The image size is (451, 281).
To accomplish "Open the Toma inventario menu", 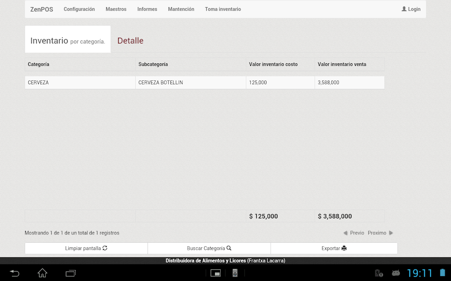I will [x=223, y=9].
